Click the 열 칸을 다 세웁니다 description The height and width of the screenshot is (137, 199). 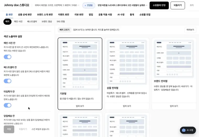pos(77,99)
